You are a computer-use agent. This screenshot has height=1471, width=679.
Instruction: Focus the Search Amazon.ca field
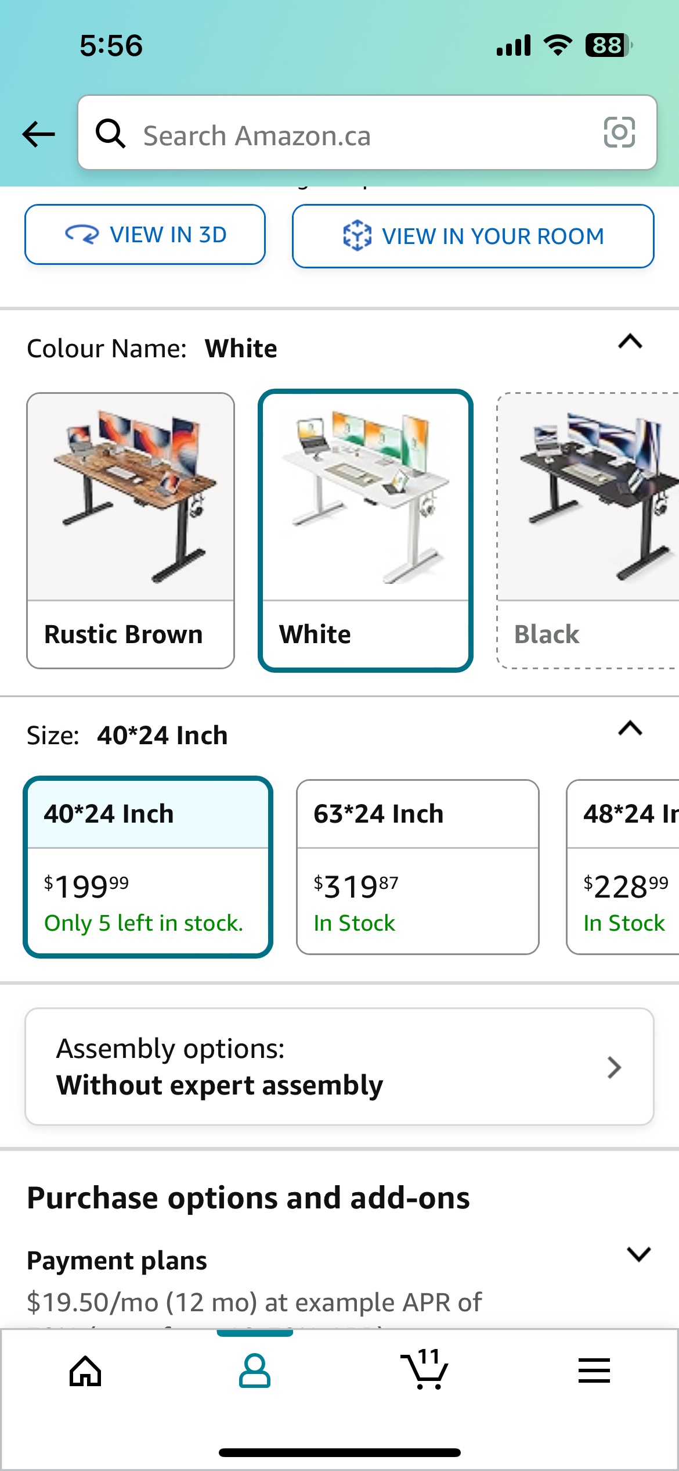(x=367, y=133)
